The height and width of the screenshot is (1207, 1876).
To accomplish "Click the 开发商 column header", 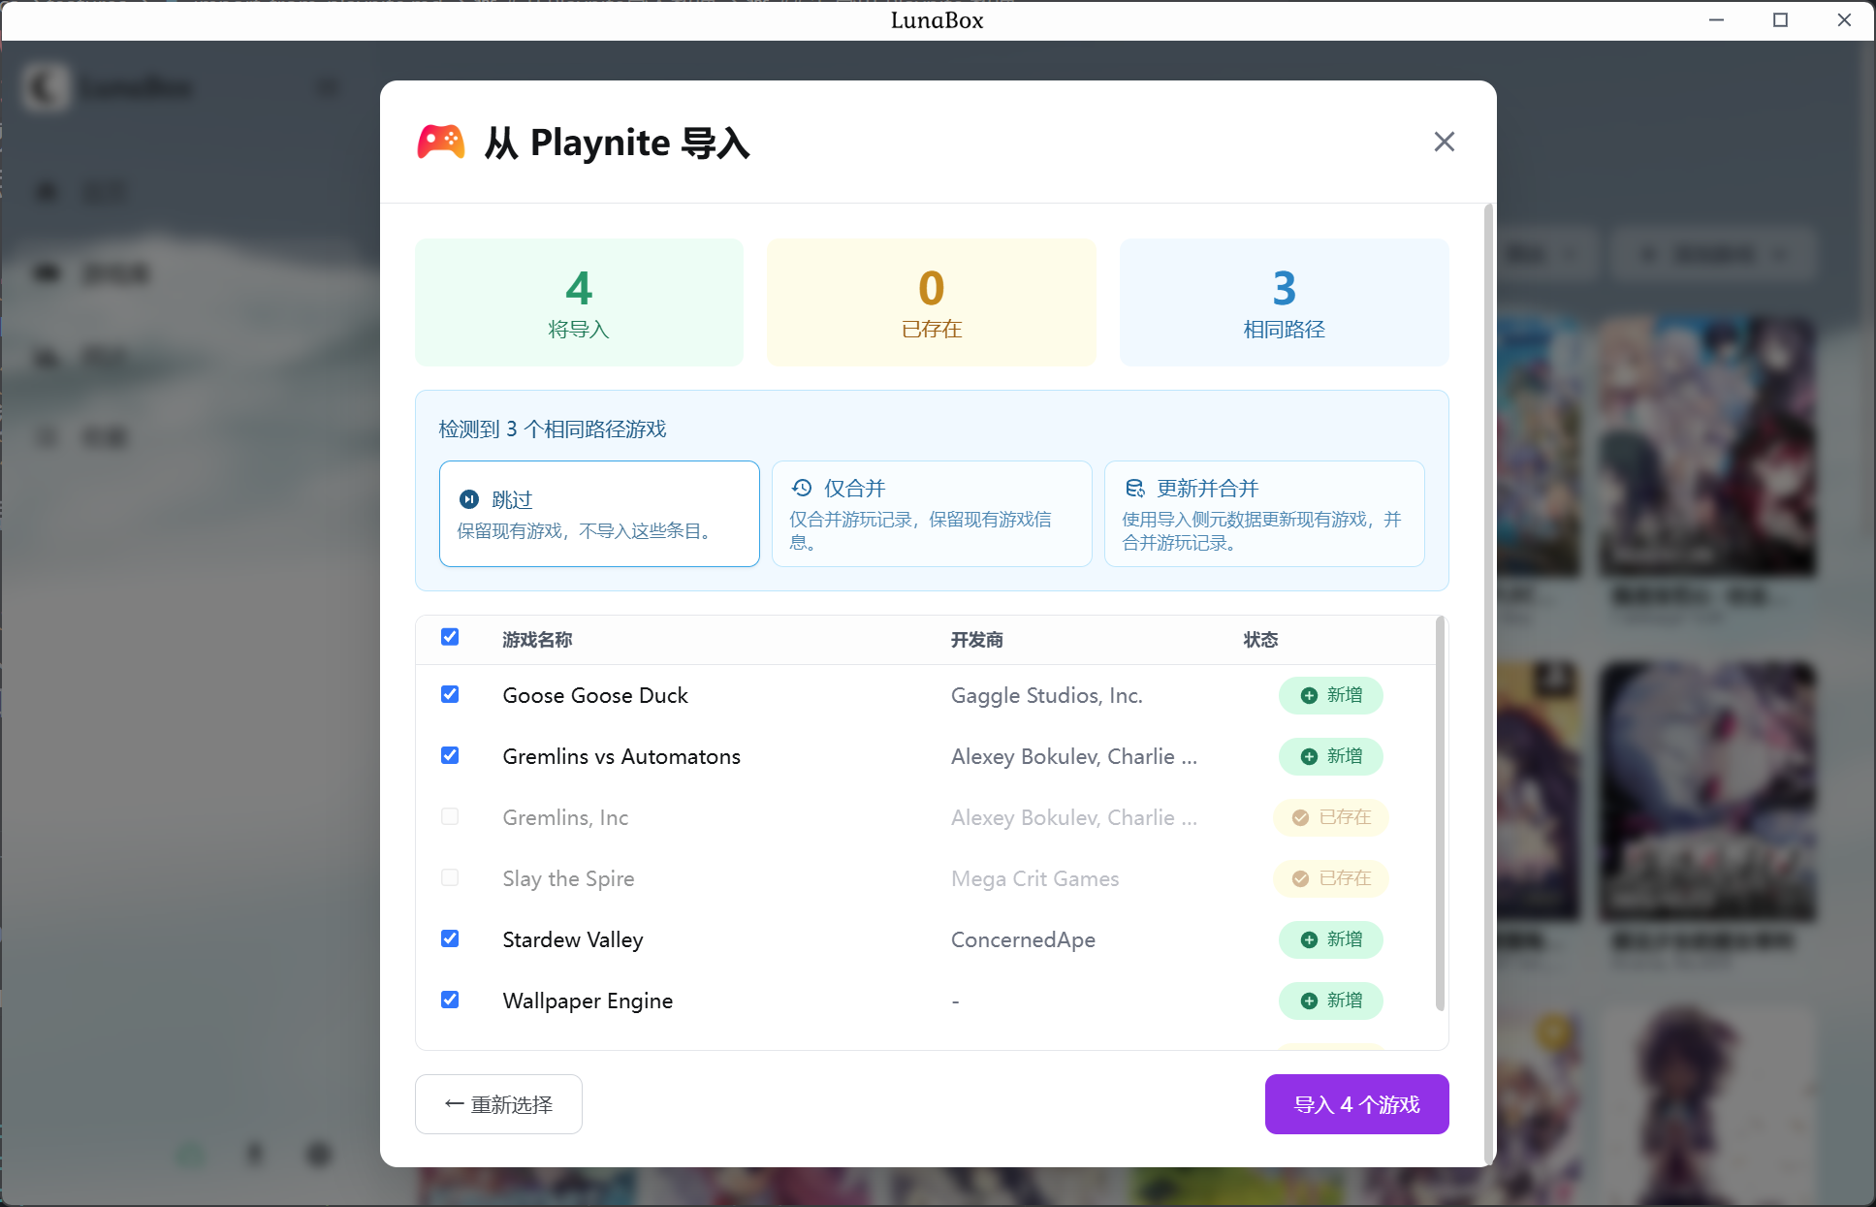I will (976, 640).
